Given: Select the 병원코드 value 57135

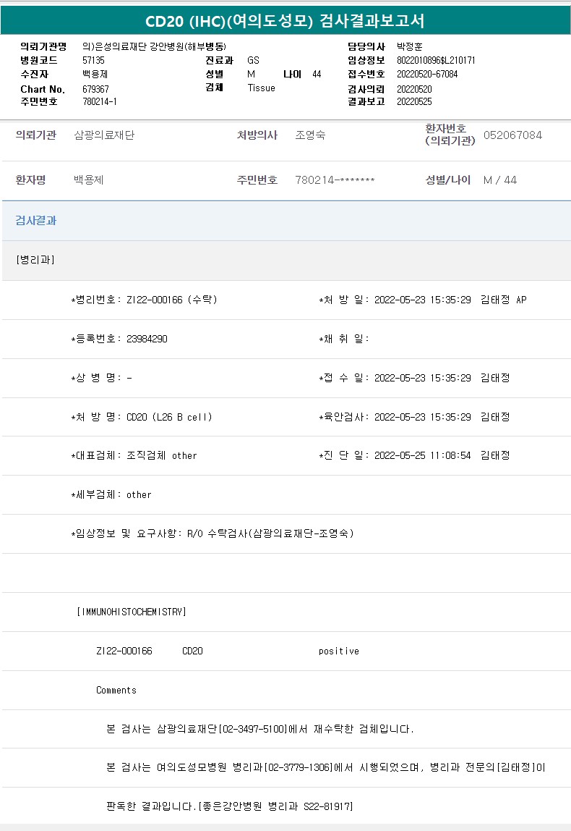Looking at the screenshot, I should point(93,61).
